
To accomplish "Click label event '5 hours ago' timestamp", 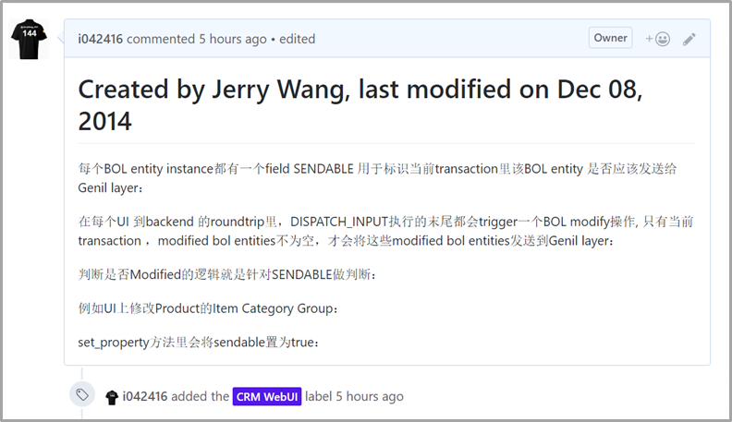I will pyautogui.click(x=369, y=396).
